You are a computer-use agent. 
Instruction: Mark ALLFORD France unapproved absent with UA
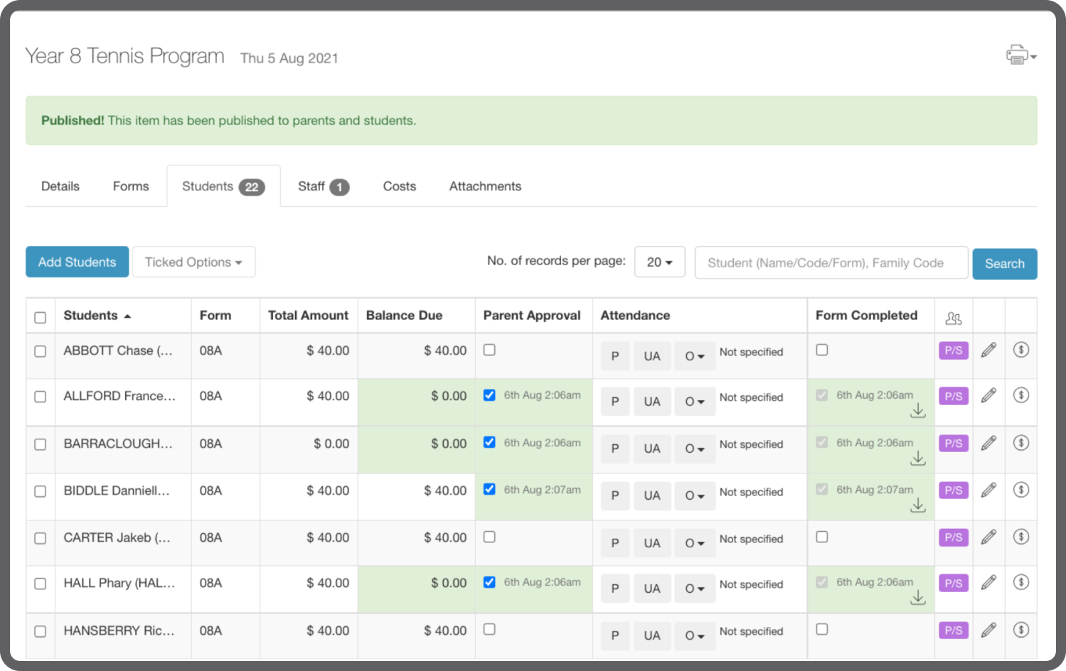tap(652, 402)
